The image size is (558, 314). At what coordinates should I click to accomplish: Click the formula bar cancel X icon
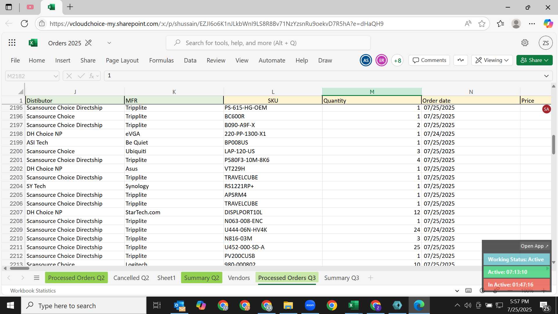click(69, 76)
